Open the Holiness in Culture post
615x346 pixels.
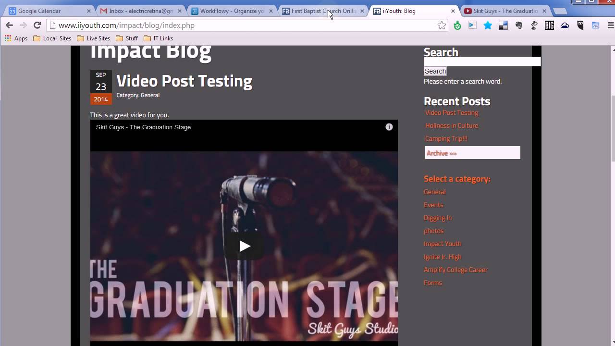pos(452,125)
